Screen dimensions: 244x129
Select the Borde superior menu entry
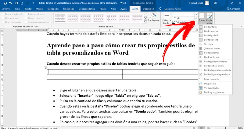click(x=215, y=31)
